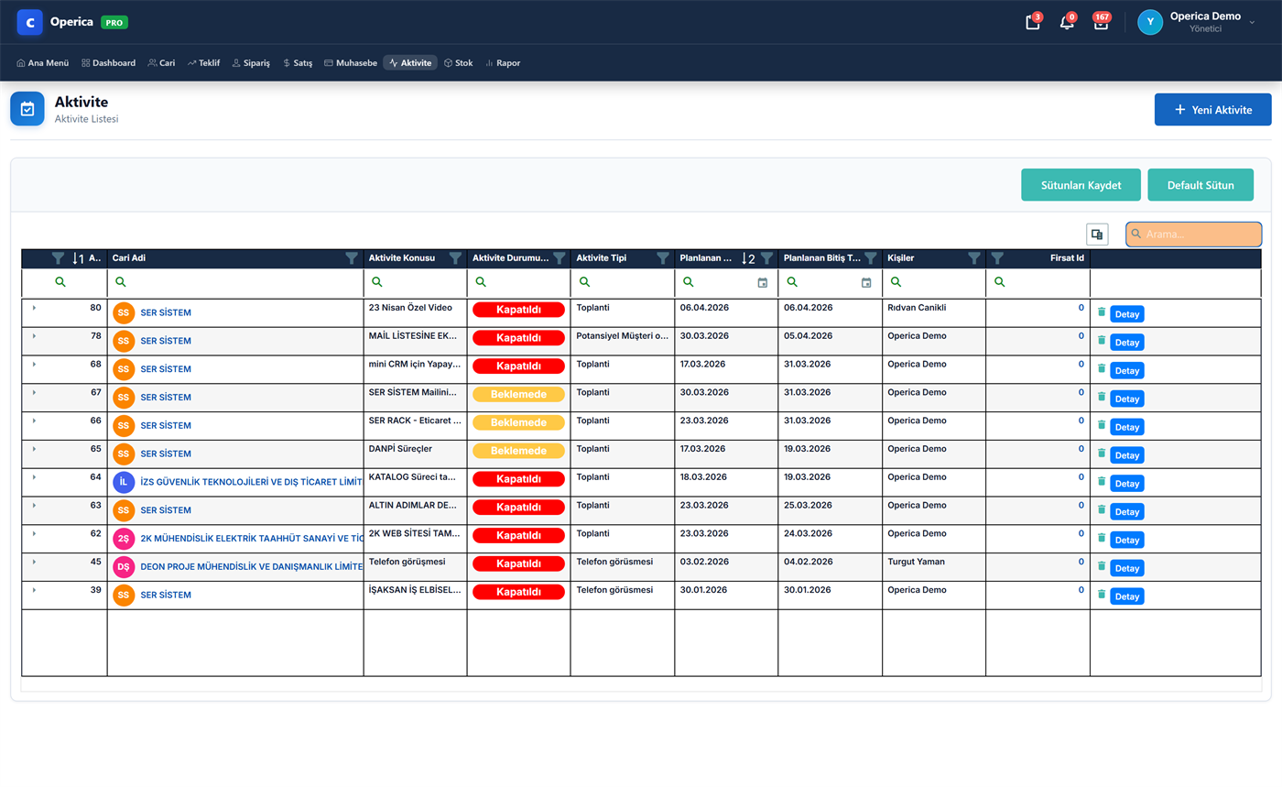Open Rapor menu item
This screenshot has width=1282, height=787.
coord(503,63)
